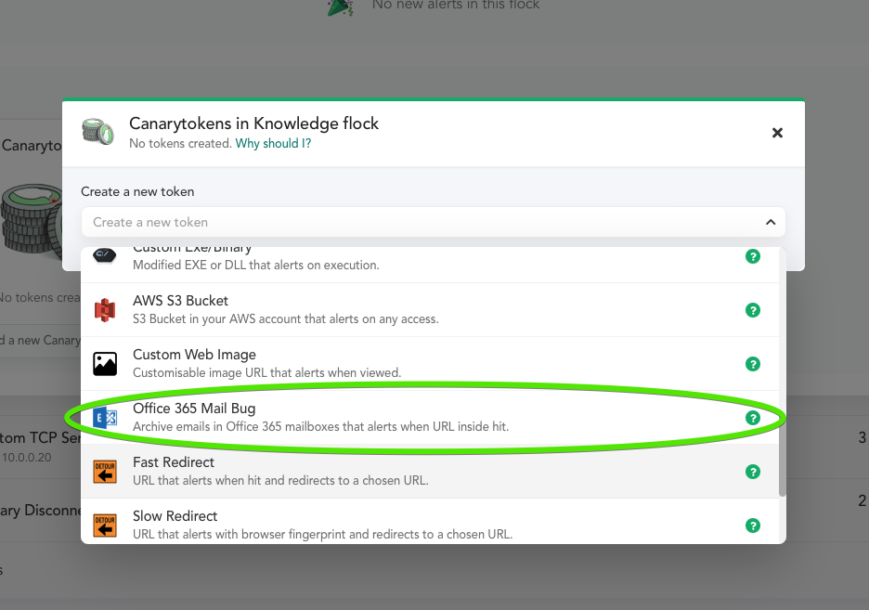Open the Why should I? link
This screenshot has height=610, width=869.
pos(273,144)
